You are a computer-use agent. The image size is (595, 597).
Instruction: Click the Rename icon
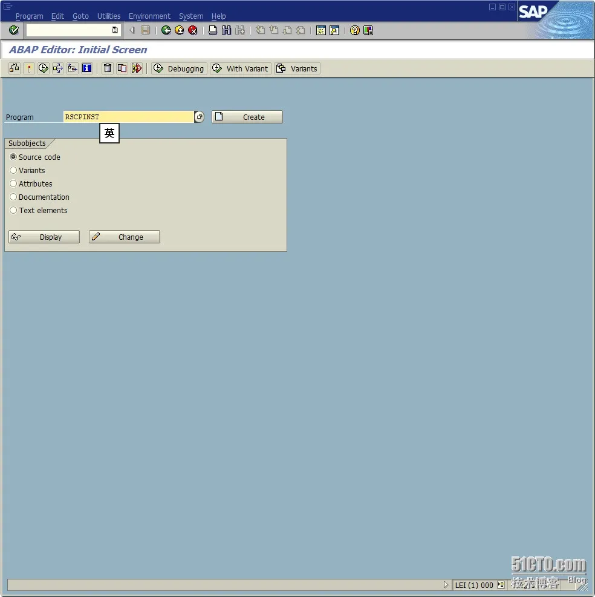[137, 68]
